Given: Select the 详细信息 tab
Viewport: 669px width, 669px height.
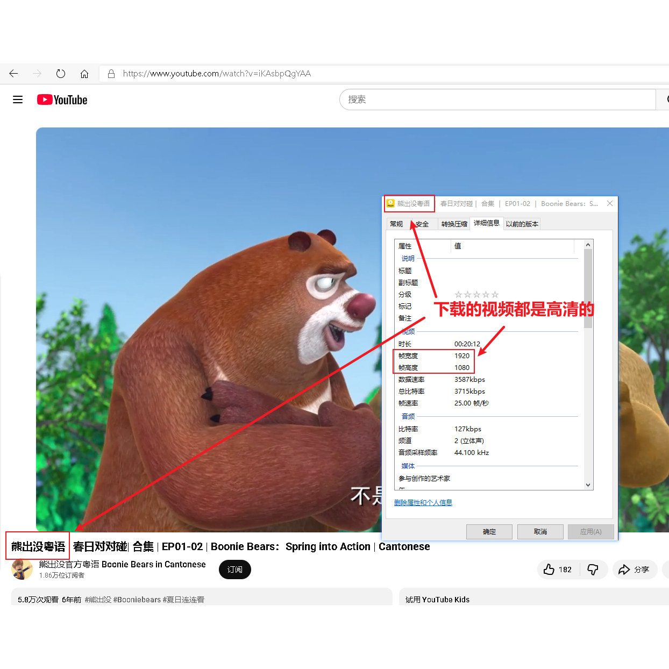Looking at the screenshot, I should (487, 223).
